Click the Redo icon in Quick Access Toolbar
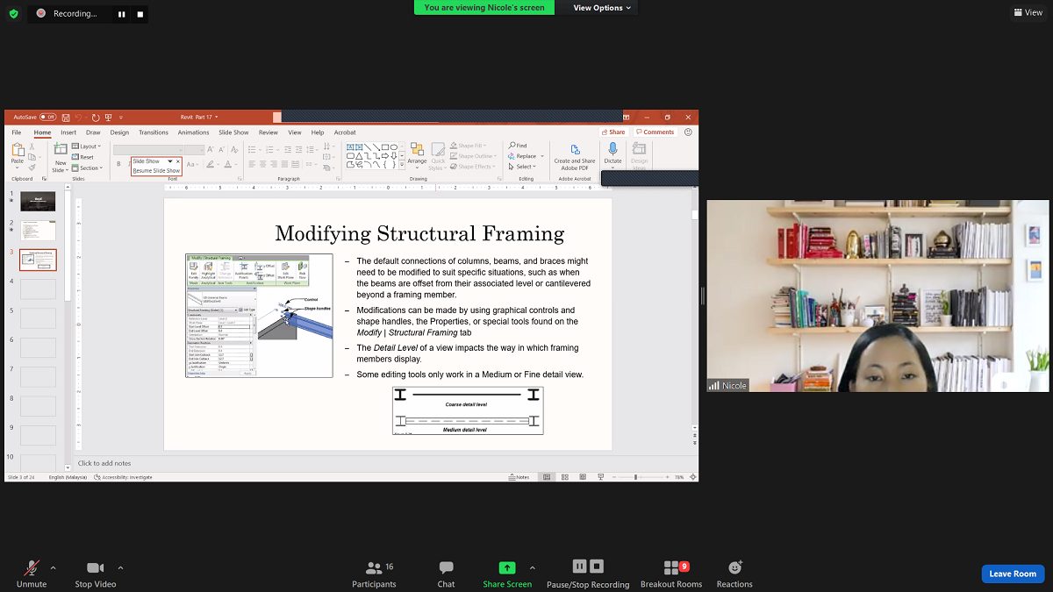 tap(95, 117)
